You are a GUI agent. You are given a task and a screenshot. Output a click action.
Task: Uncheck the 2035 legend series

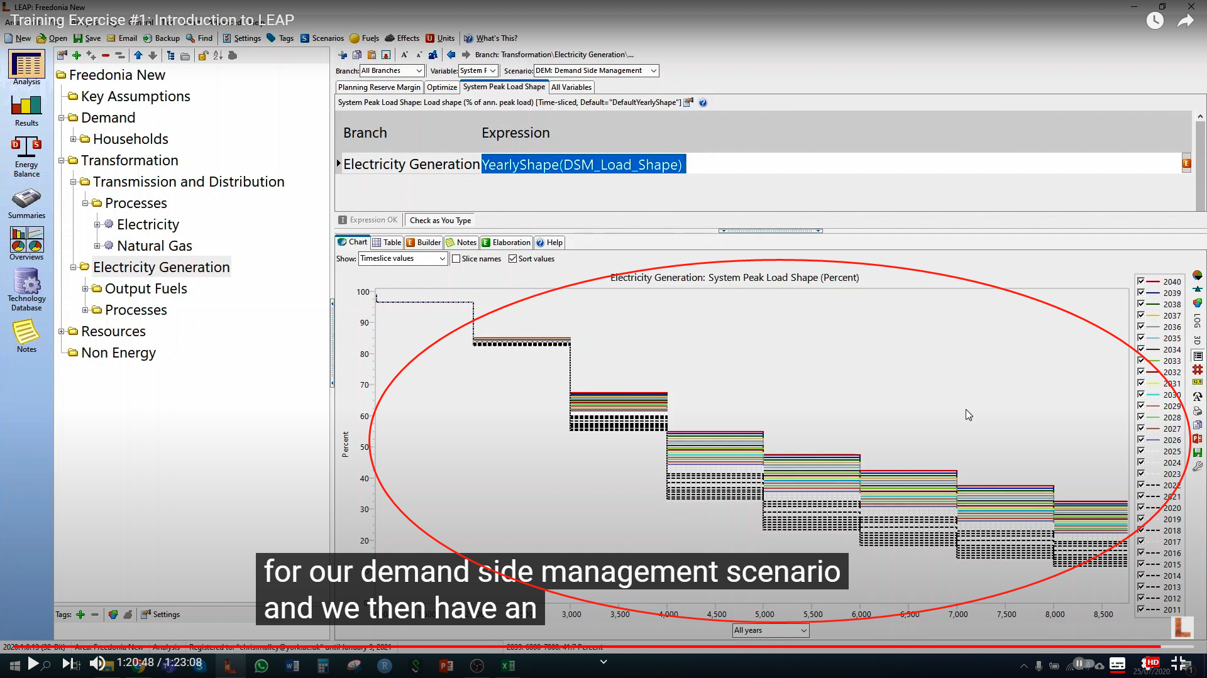[x=1140, y=338]
